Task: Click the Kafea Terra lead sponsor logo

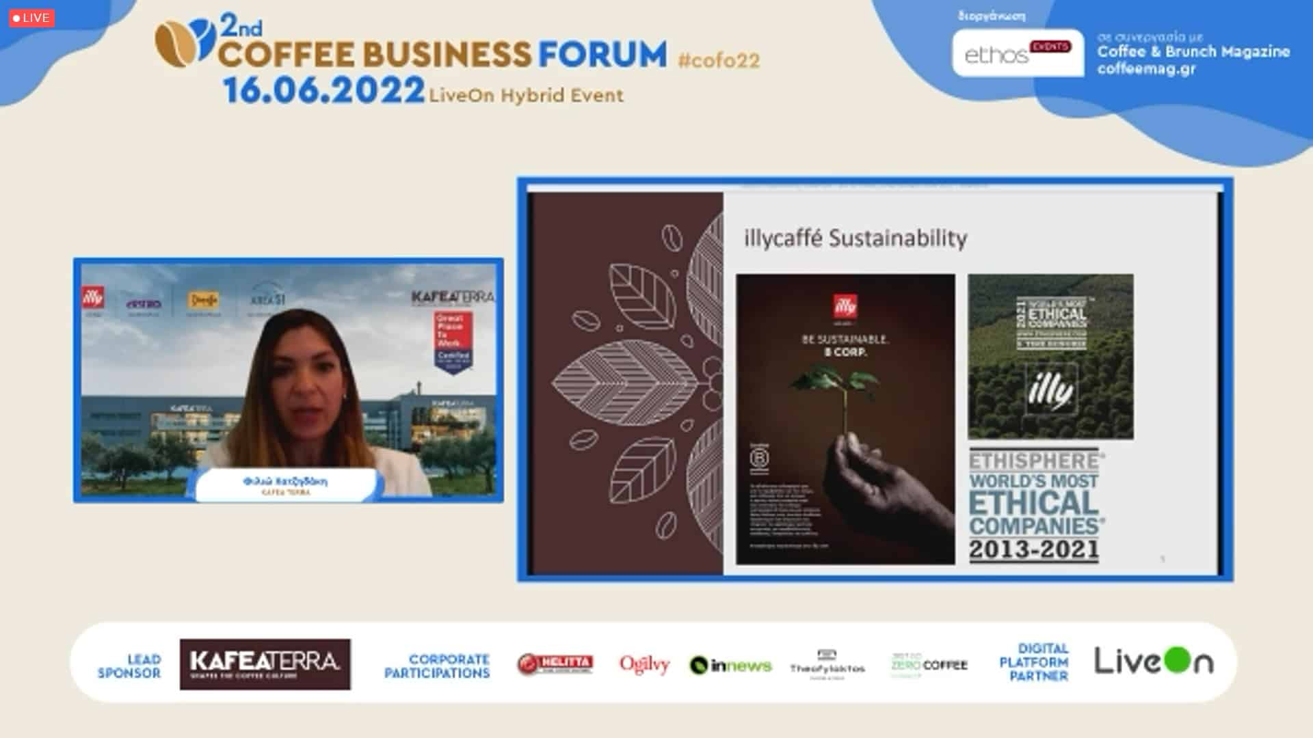Action: 265,664
